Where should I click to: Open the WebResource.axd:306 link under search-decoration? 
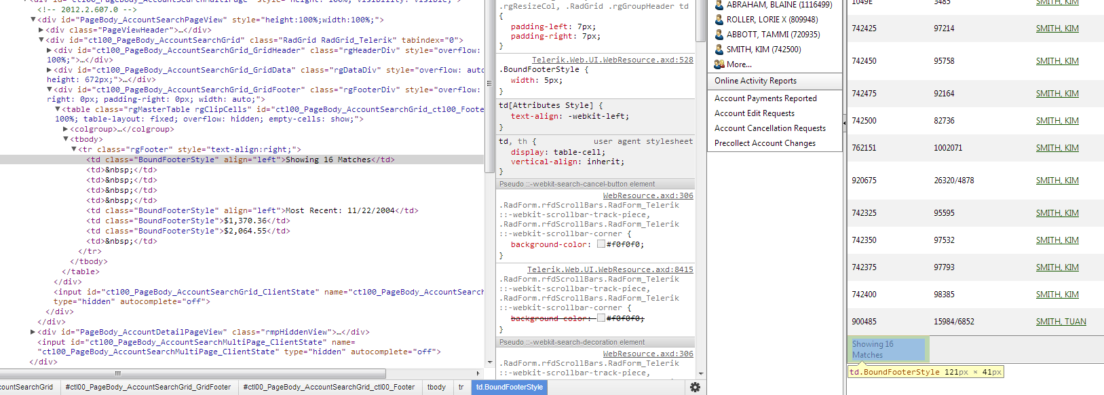(648, 354)
